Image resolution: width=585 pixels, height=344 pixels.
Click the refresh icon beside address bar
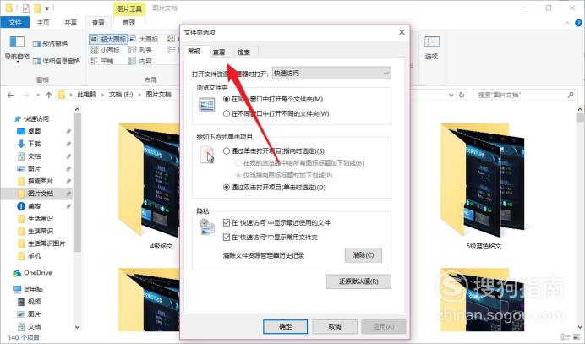pyautogui.click(x=462, y=95)
